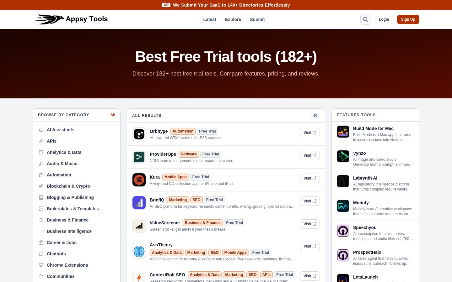Click the Orbitype app icon
This screenshot has width=452, height=282.
139,134
